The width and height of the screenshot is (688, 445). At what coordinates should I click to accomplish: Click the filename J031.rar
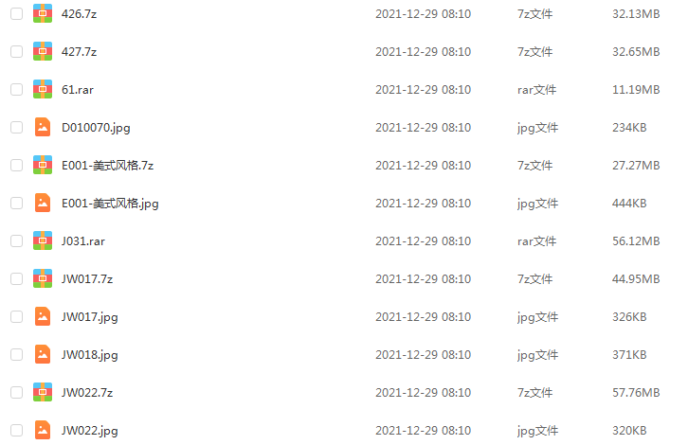pos(83,241)
